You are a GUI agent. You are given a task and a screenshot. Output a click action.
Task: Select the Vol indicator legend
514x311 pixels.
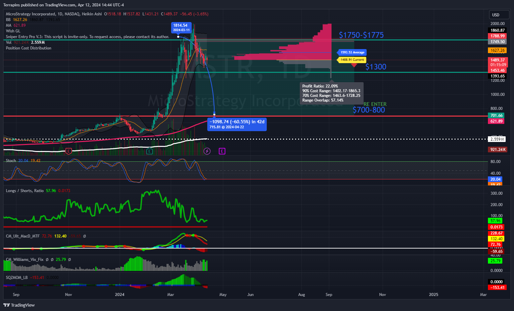tap(9, 42)
